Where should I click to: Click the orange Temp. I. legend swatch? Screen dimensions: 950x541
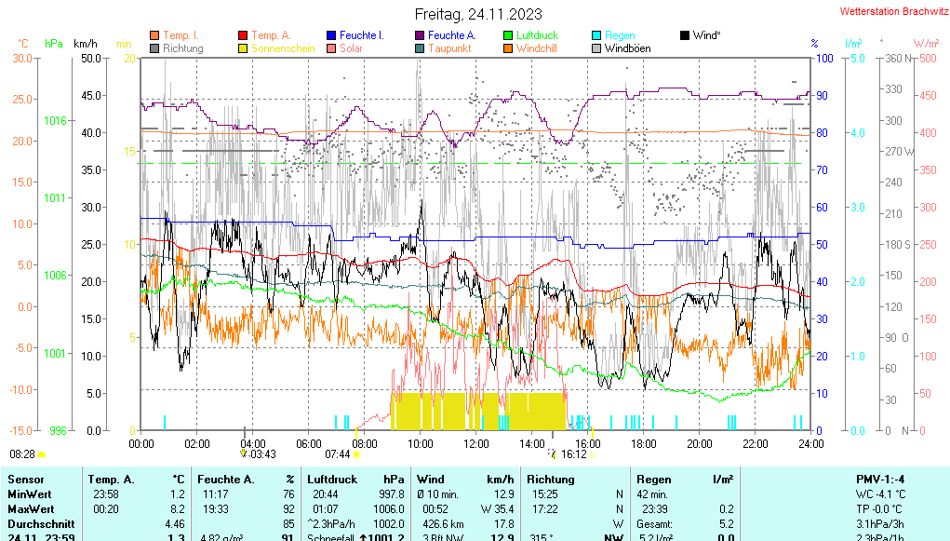[x=154, y=35]
